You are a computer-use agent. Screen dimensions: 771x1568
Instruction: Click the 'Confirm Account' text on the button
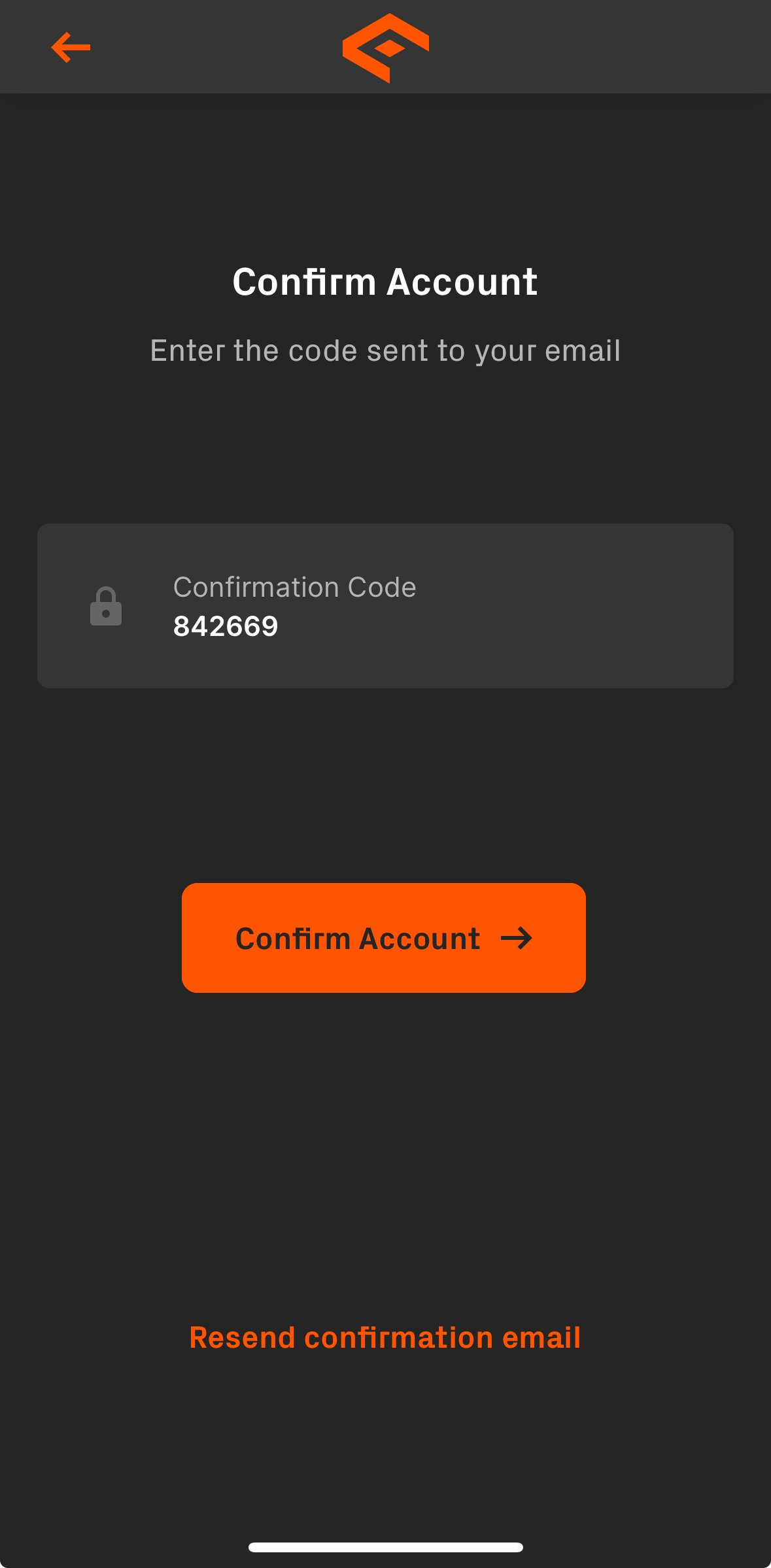pyautogui.click(x=358, y=939)
